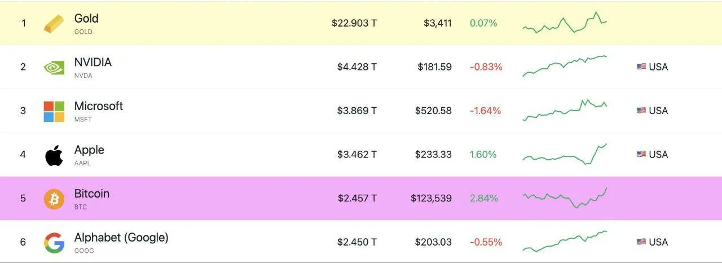Click Apple's 1.60% daily change

coord(483,154)
